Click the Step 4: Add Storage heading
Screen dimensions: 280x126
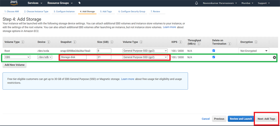point(22,19)
